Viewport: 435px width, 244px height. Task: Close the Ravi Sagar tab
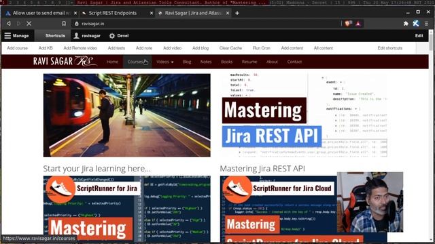click(228, 13)
